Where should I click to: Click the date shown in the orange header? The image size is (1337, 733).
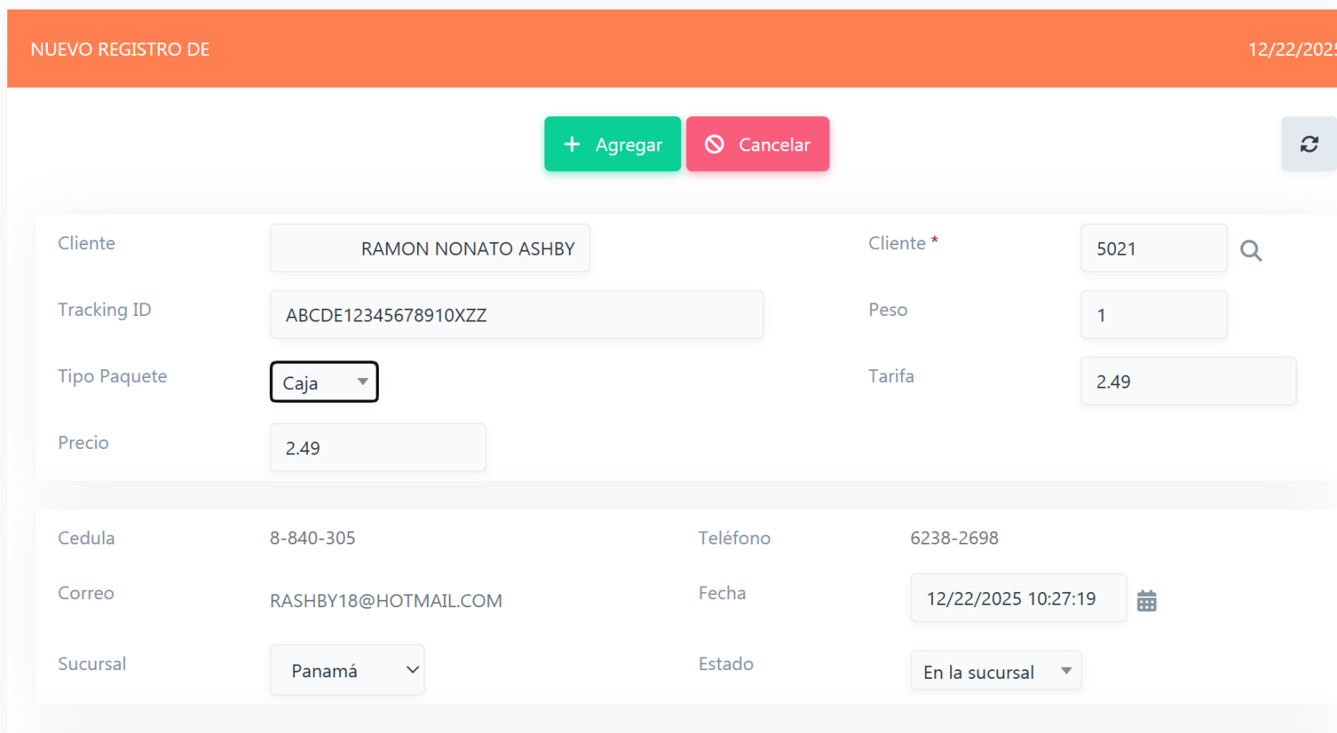[1291, 49]
